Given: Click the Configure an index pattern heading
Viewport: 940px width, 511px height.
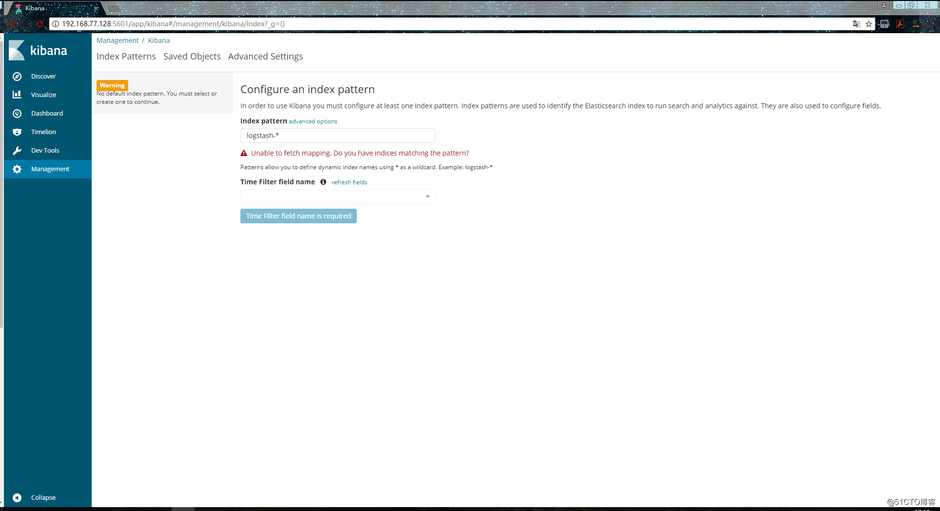Looking at the screenshot, I should coord(308,89).
